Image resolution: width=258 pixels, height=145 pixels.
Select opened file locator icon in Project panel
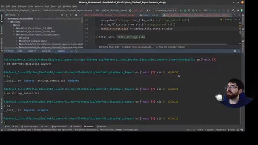point(62,15)
